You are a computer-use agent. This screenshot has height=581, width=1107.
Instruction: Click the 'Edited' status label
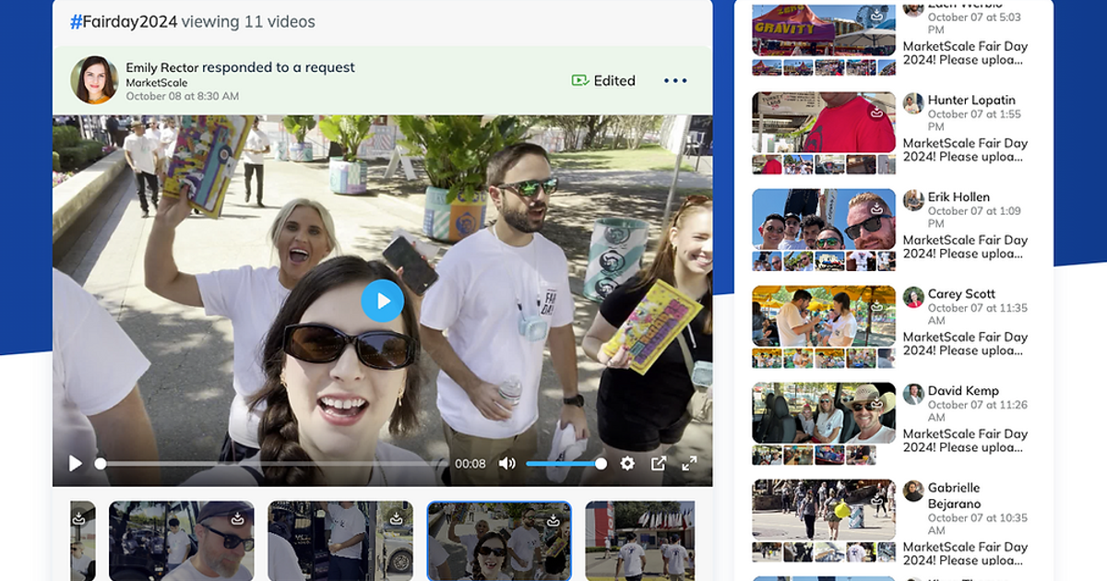point(614,81)
